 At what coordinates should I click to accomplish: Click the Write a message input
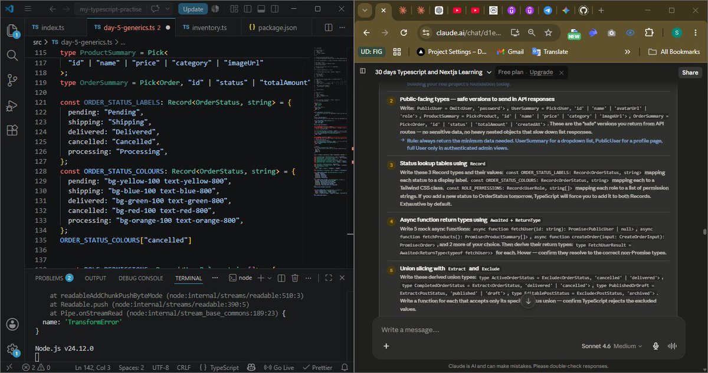click(x=528, y=329)
